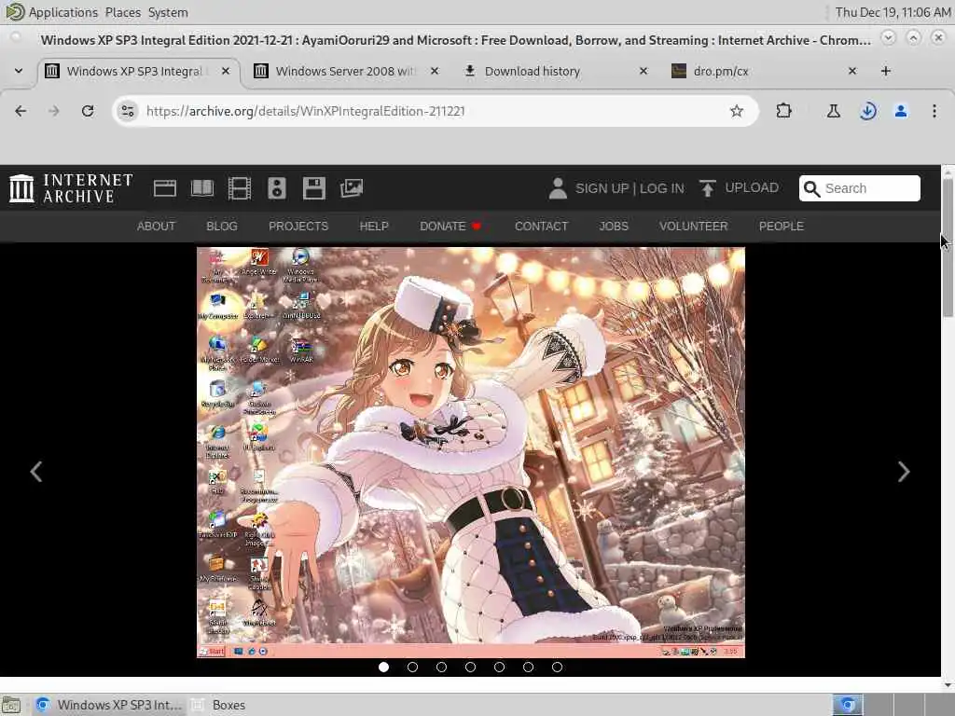Click the user avatar icon beside Sign Up
Image resolution: width=955 pixels, height=716 pixels.
click(x=558, y=188)
